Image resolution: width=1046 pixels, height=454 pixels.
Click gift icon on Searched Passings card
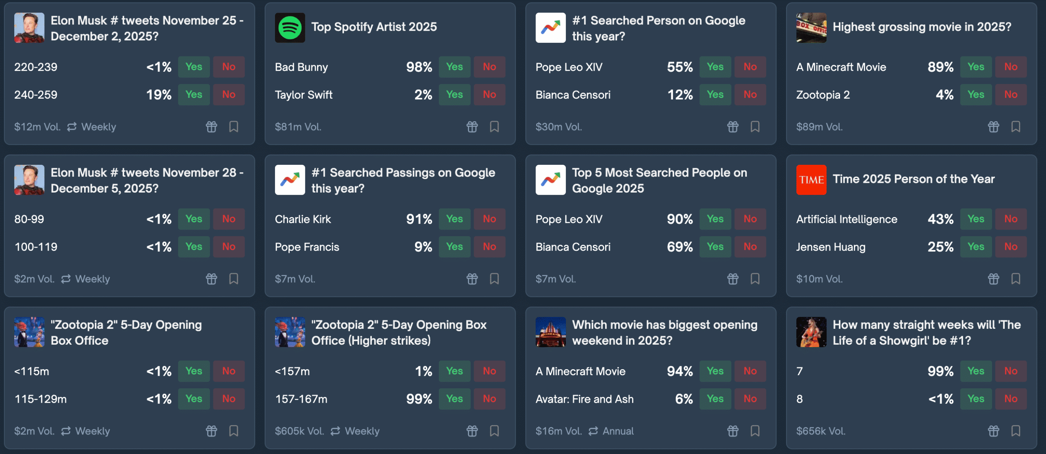pyautogui.click(x=472, y=279)
